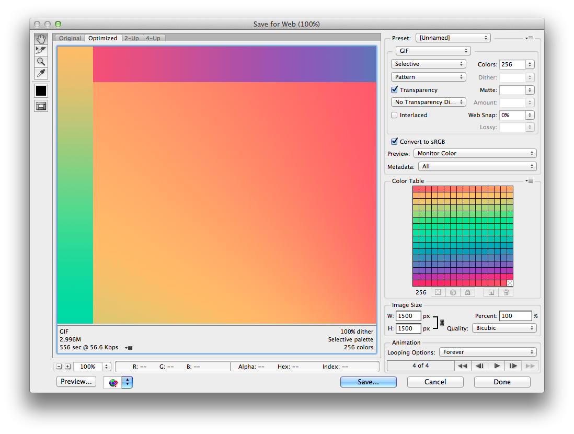The height and width of the screenshot is (434, 574).
Task: Click the lock selected colors icon
Action: tap(467, 292)
